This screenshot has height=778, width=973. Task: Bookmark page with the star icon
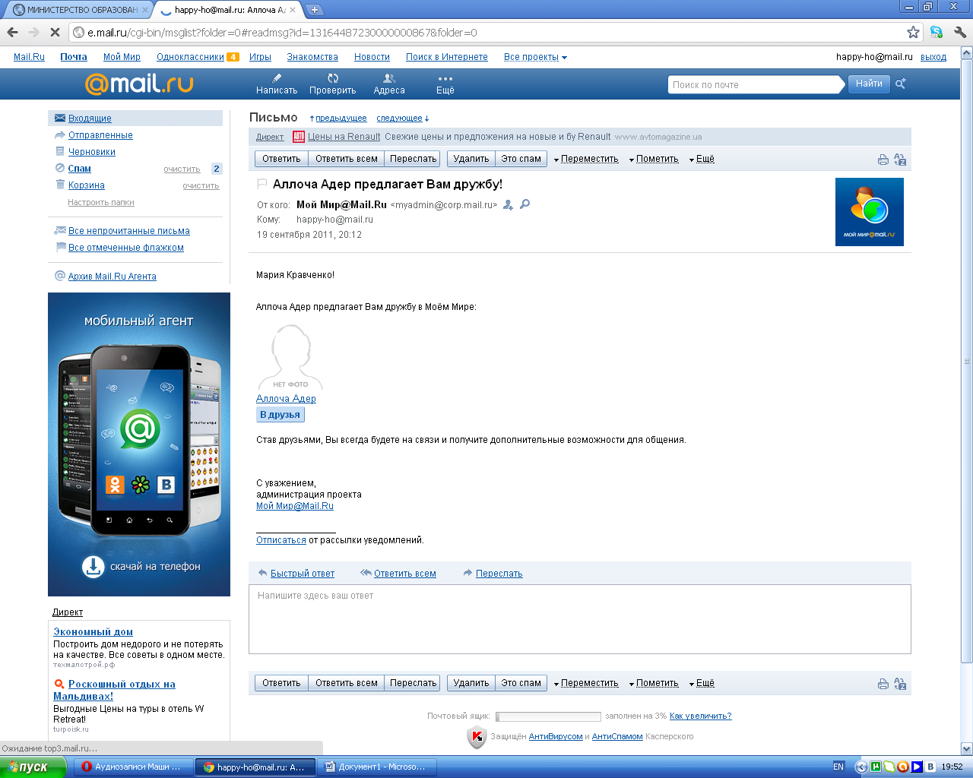(913, 33)
